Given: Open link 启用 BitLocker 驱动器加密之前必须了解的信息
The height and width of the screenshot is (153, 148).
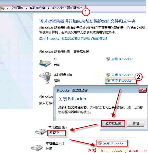Looking at the screenshot, I should 73,38.
